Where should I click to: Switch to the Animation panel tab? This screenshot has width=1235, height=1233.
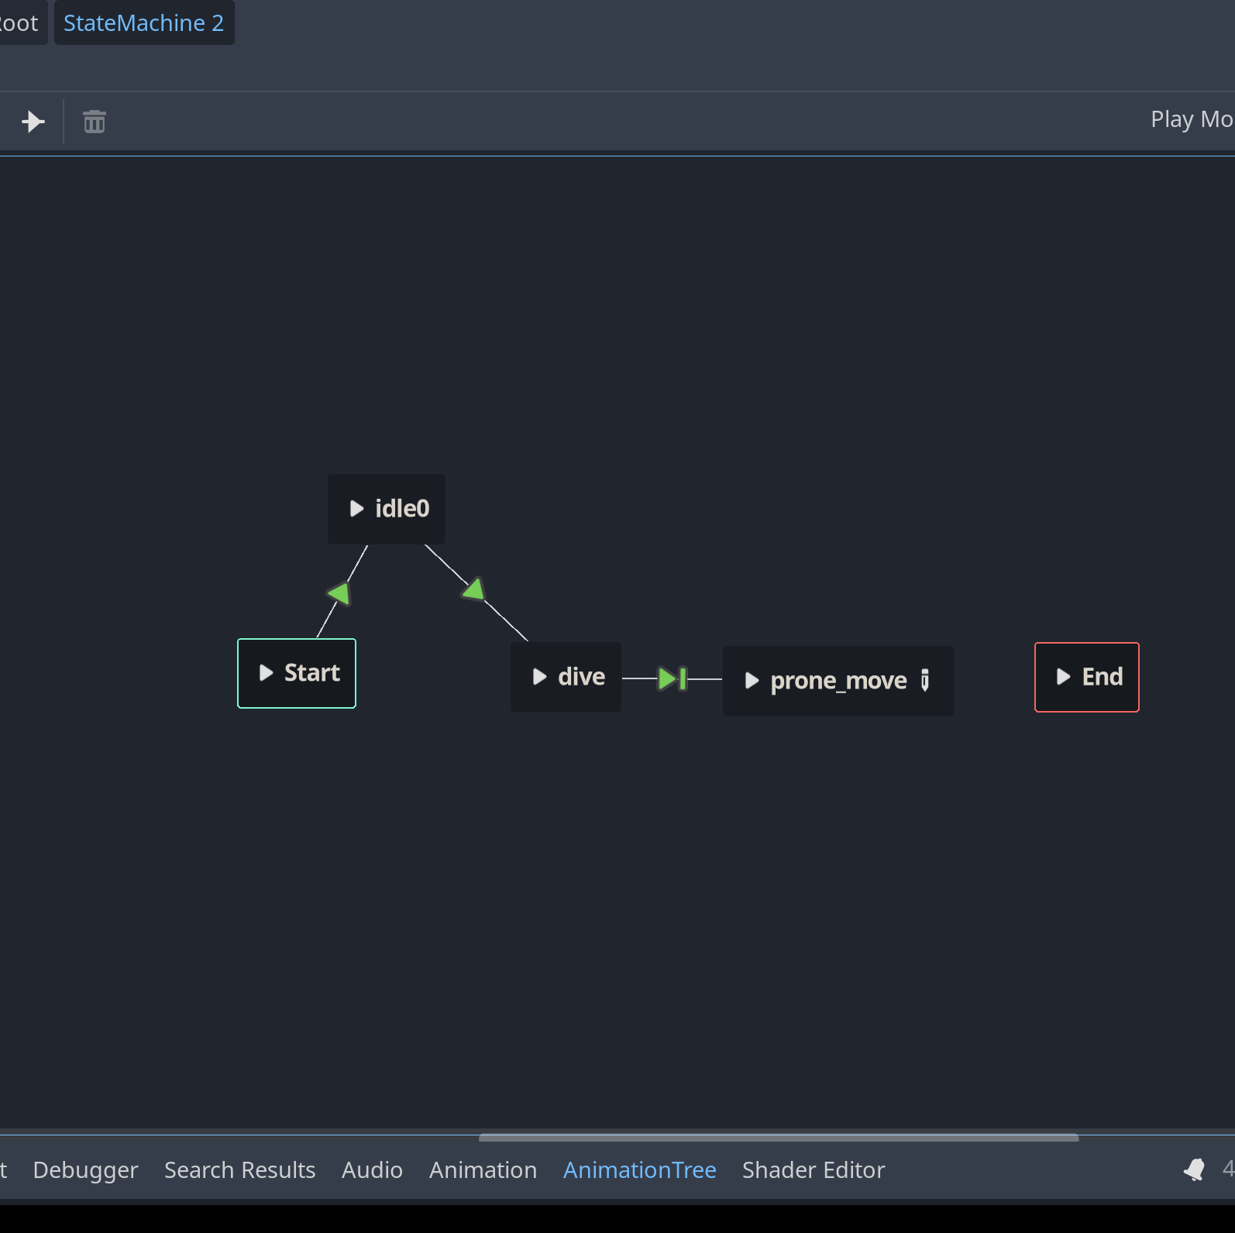(483, 1169)
